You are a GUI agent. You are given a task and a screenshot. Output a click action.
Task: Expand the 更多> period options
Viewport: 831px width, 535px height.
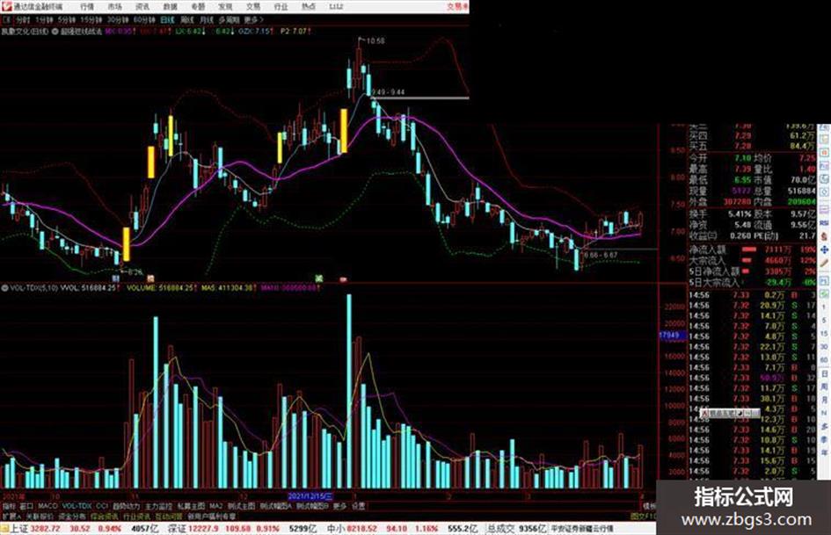pos(253,20)
